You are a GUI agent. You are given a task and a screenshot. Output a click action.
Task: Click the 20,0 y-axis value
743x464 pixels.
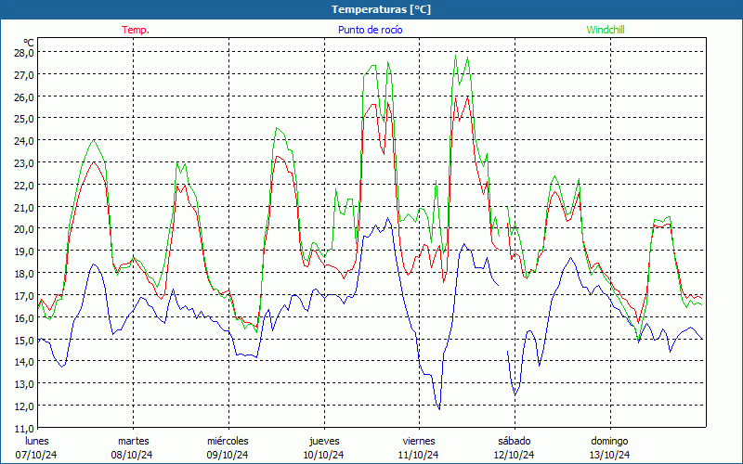(23, 229)
